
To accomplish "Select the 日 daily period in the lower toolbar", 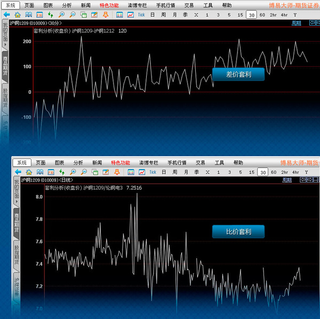I will click(x=163, y=172).
